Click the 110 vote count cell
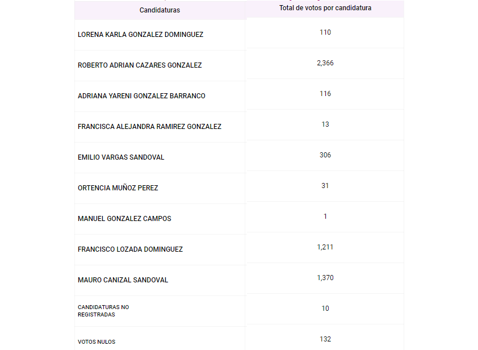 click(x=325, y=32)
